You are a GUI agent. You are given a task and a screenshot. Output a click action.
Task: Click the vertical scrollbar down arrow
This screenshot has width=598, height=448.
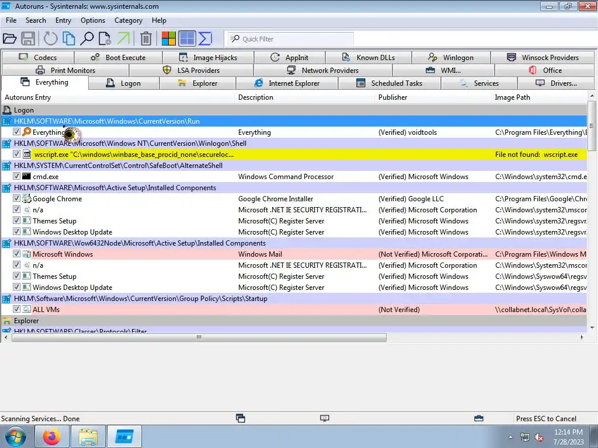[592, 328]
